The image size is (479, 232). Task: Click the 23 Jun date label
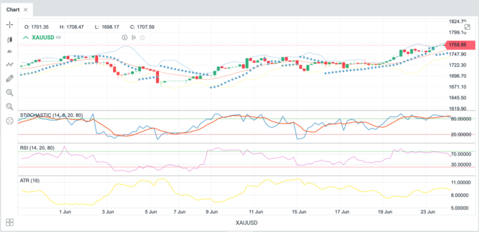click(428, 212)
